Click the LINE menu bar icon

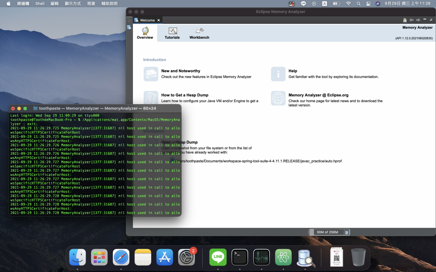point(303,3)
